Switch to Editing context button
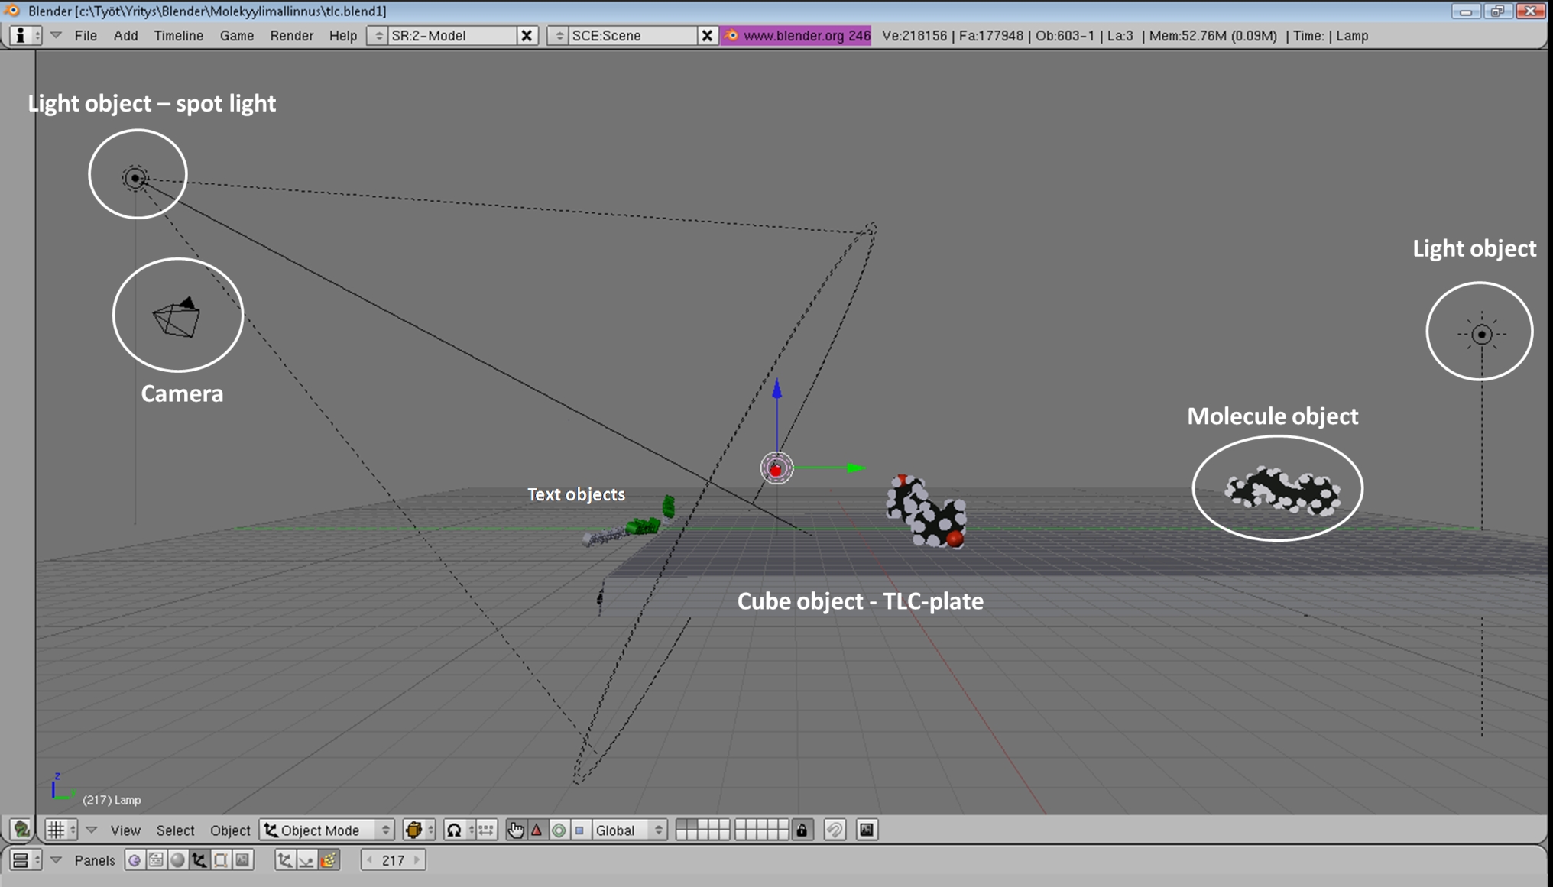This screenshot has width=1553, height=887. click(x=221, y=860)
